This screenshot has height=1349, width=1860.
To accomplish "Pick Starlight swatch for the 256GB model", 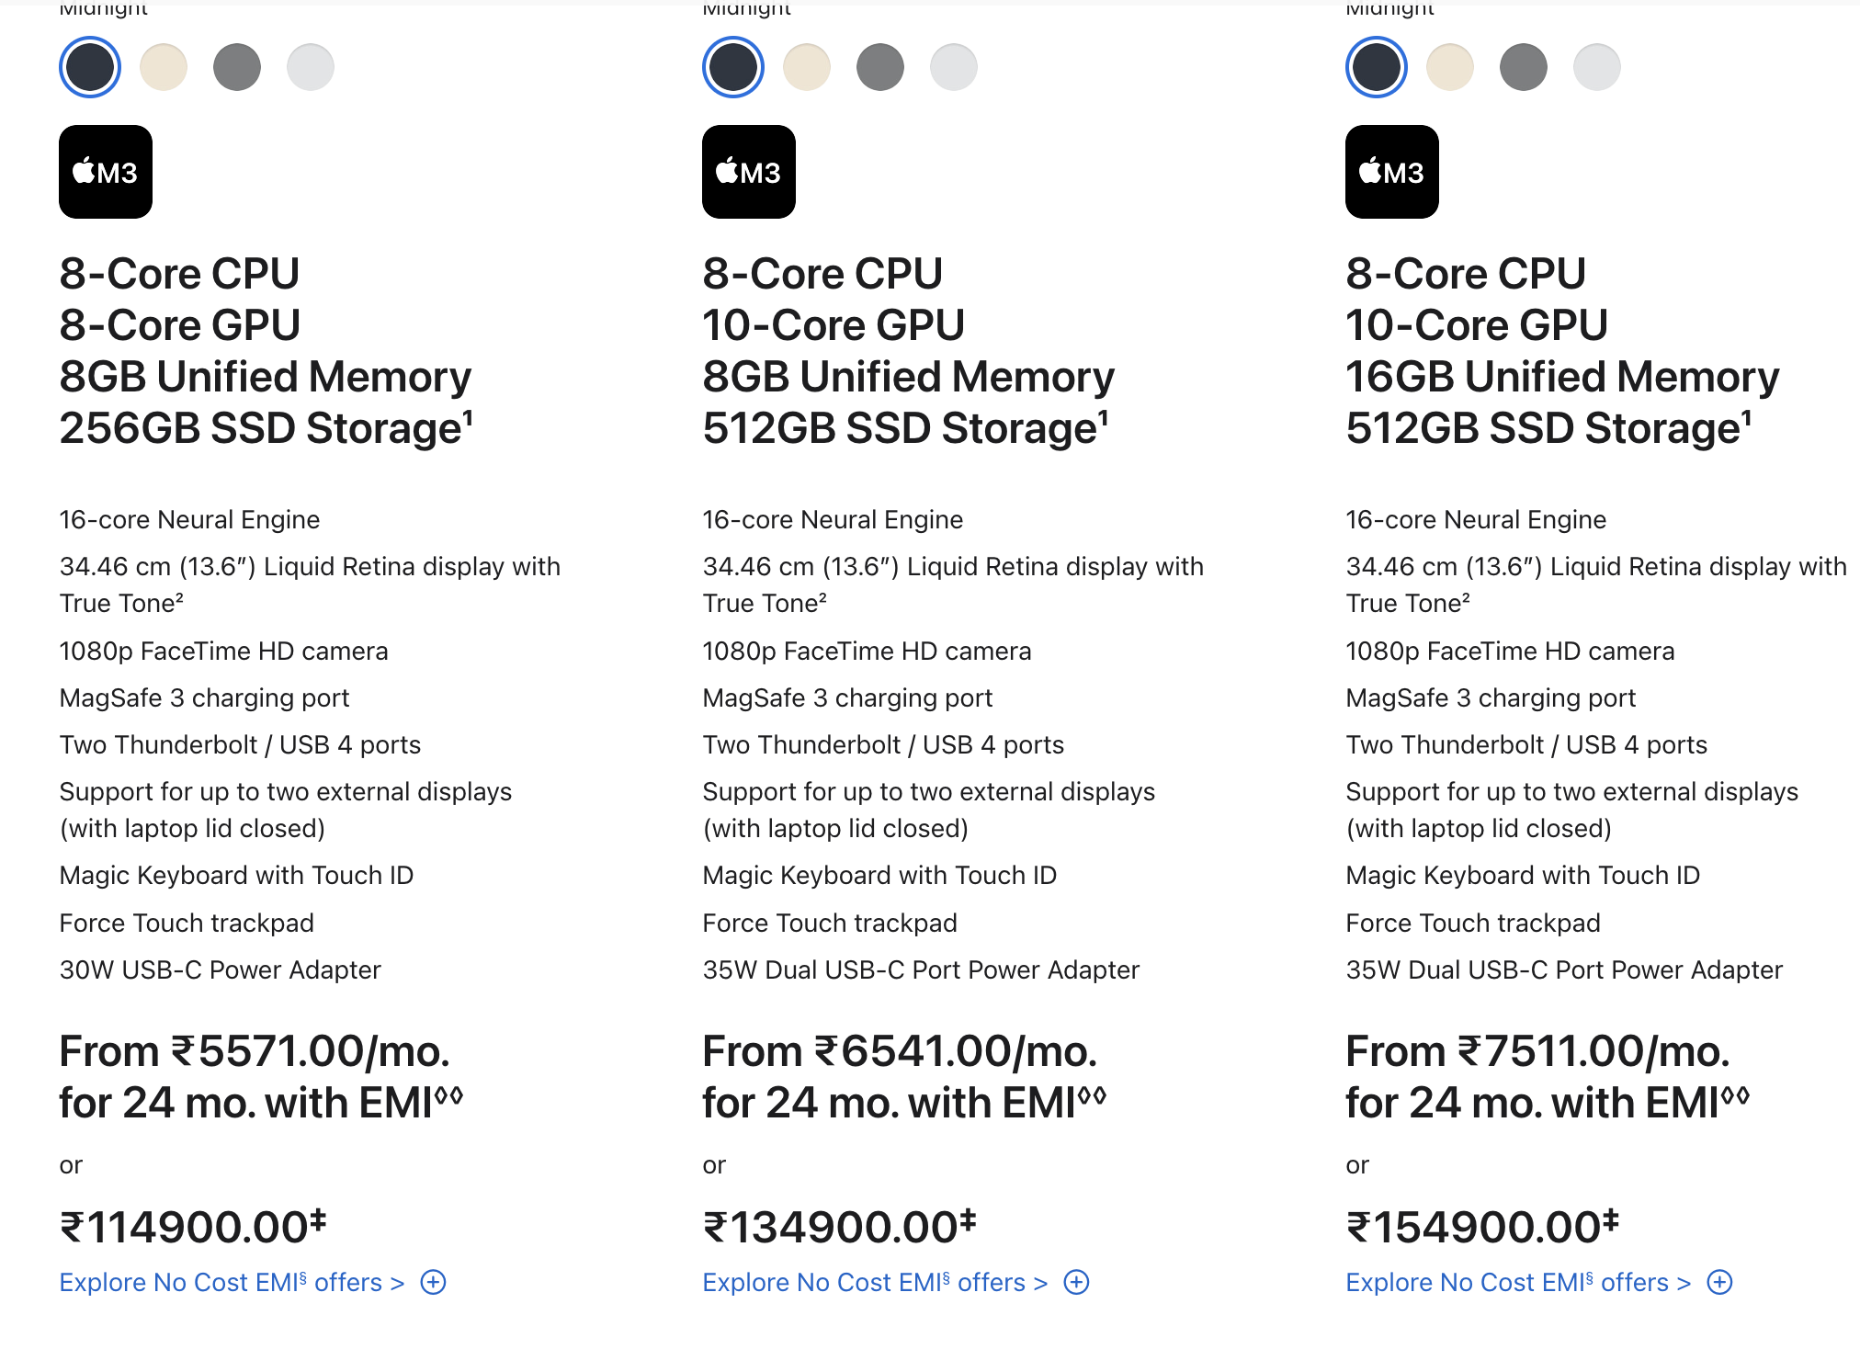I will pyautogui.click(x=164, y=67).
